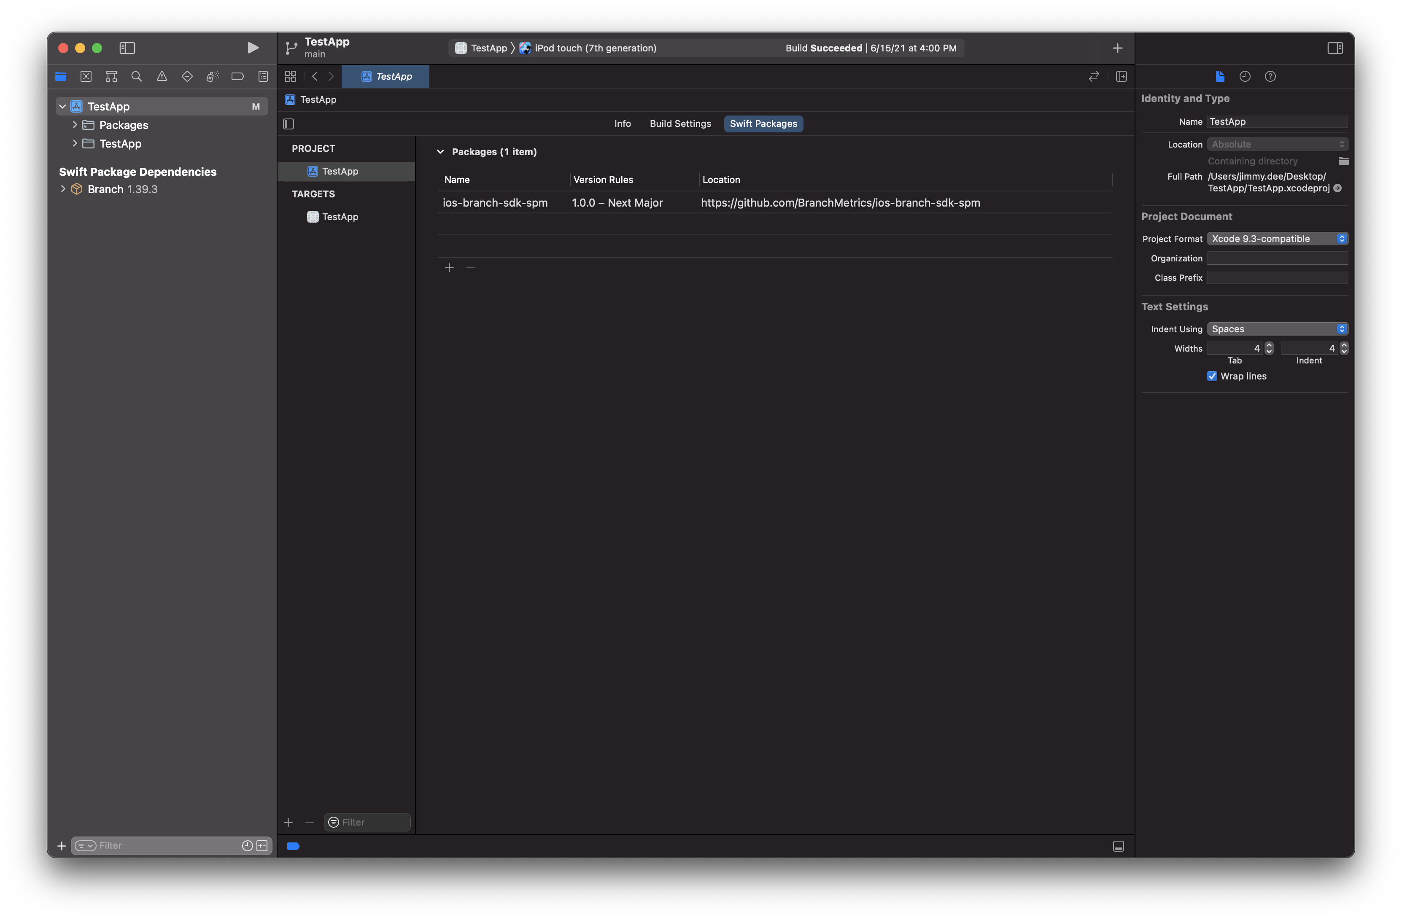Viewport: 1402px width, 920px height.
Task: Click the Organization field
Action: (1277, 258)
